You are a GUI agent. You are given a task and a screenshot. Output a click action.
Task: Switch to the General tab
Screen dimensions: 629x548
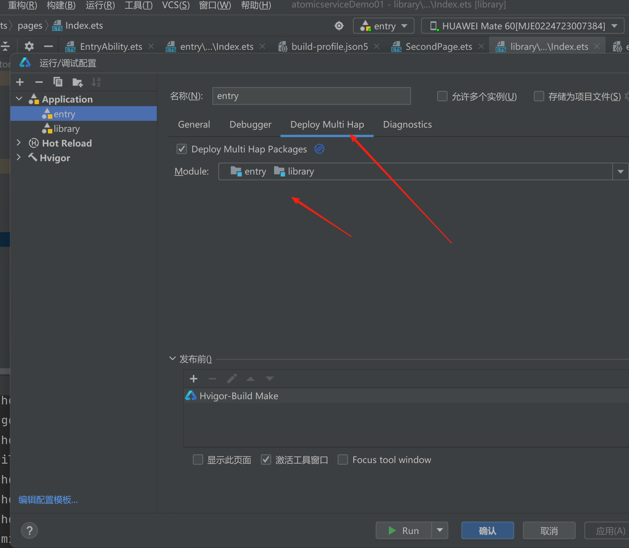coord(194,124)
